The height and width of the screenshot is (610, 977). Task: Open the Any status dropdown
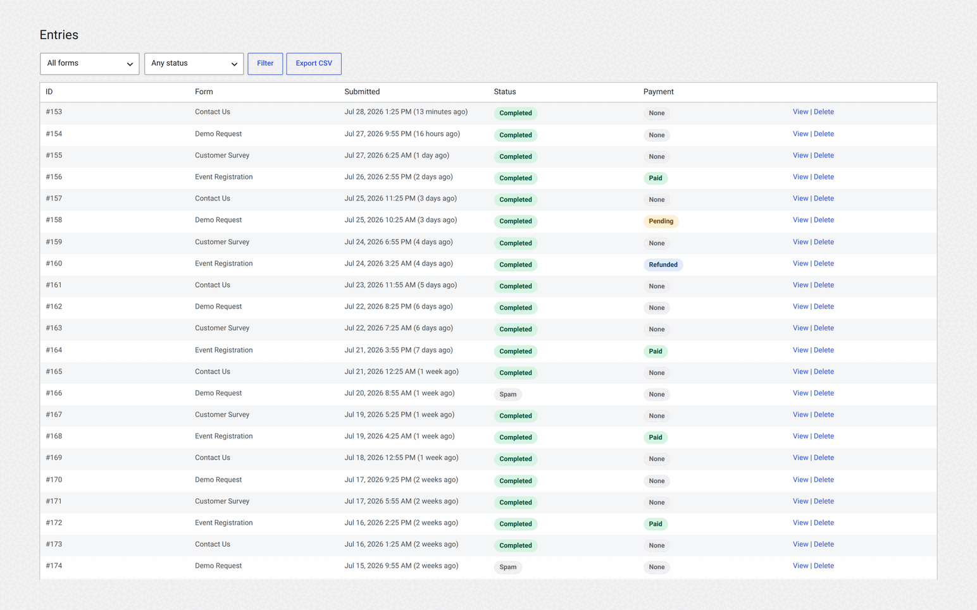[194, 64]
